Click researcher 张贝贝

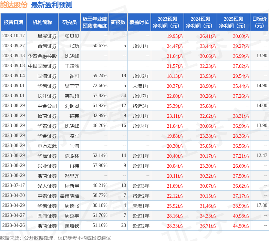72,36
